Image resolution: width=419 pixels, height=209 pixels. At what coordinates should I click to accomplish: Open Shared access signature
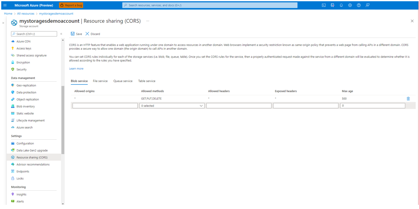point(31,56)
